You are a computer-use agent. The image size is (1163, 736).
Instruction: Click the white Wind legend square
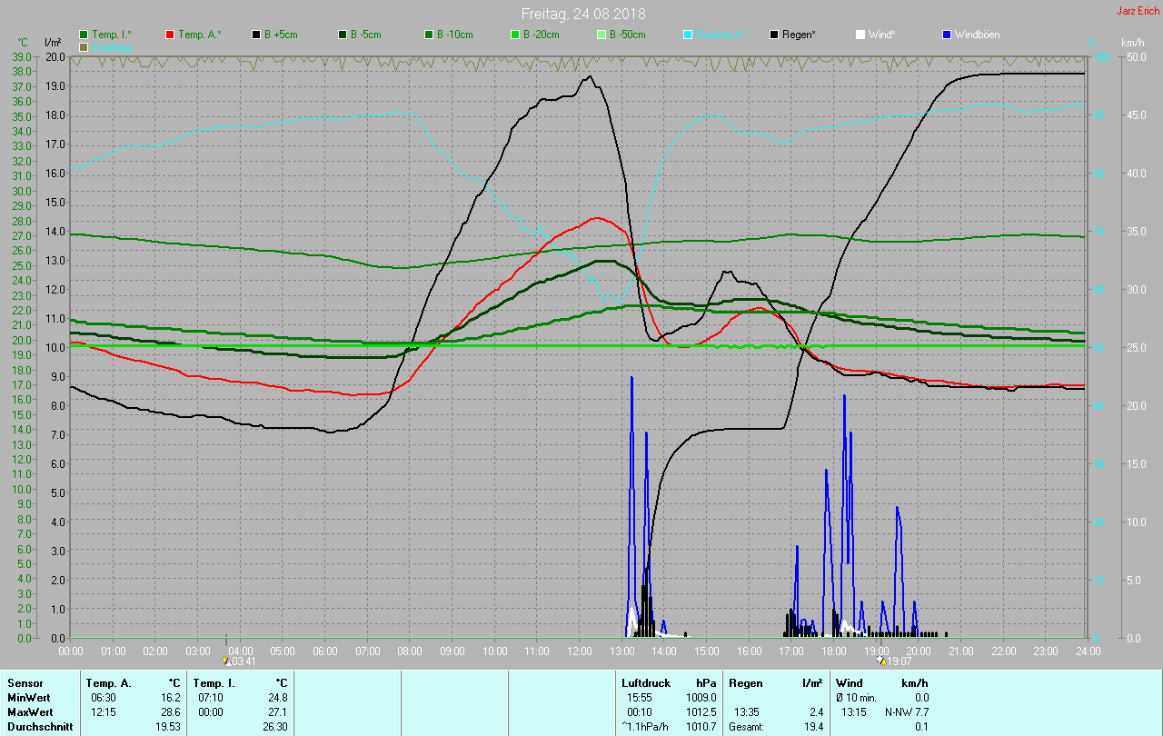(860, 35)
